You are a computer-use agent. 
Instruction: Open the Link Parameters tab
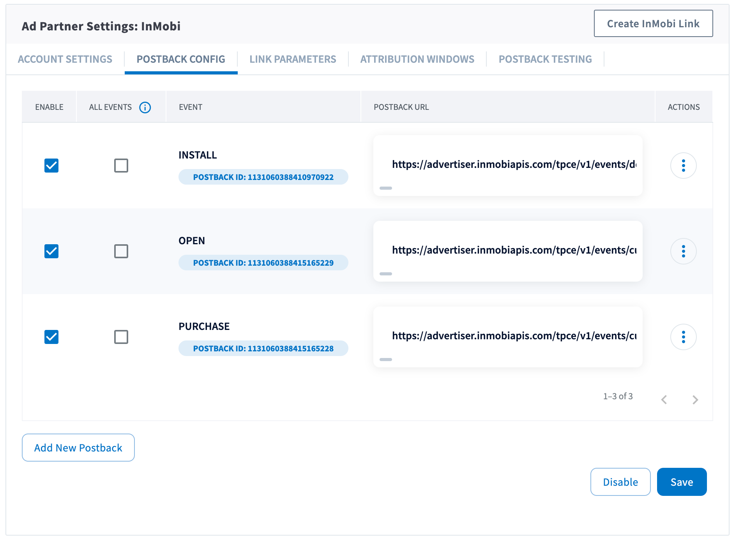tap(293, 59)
